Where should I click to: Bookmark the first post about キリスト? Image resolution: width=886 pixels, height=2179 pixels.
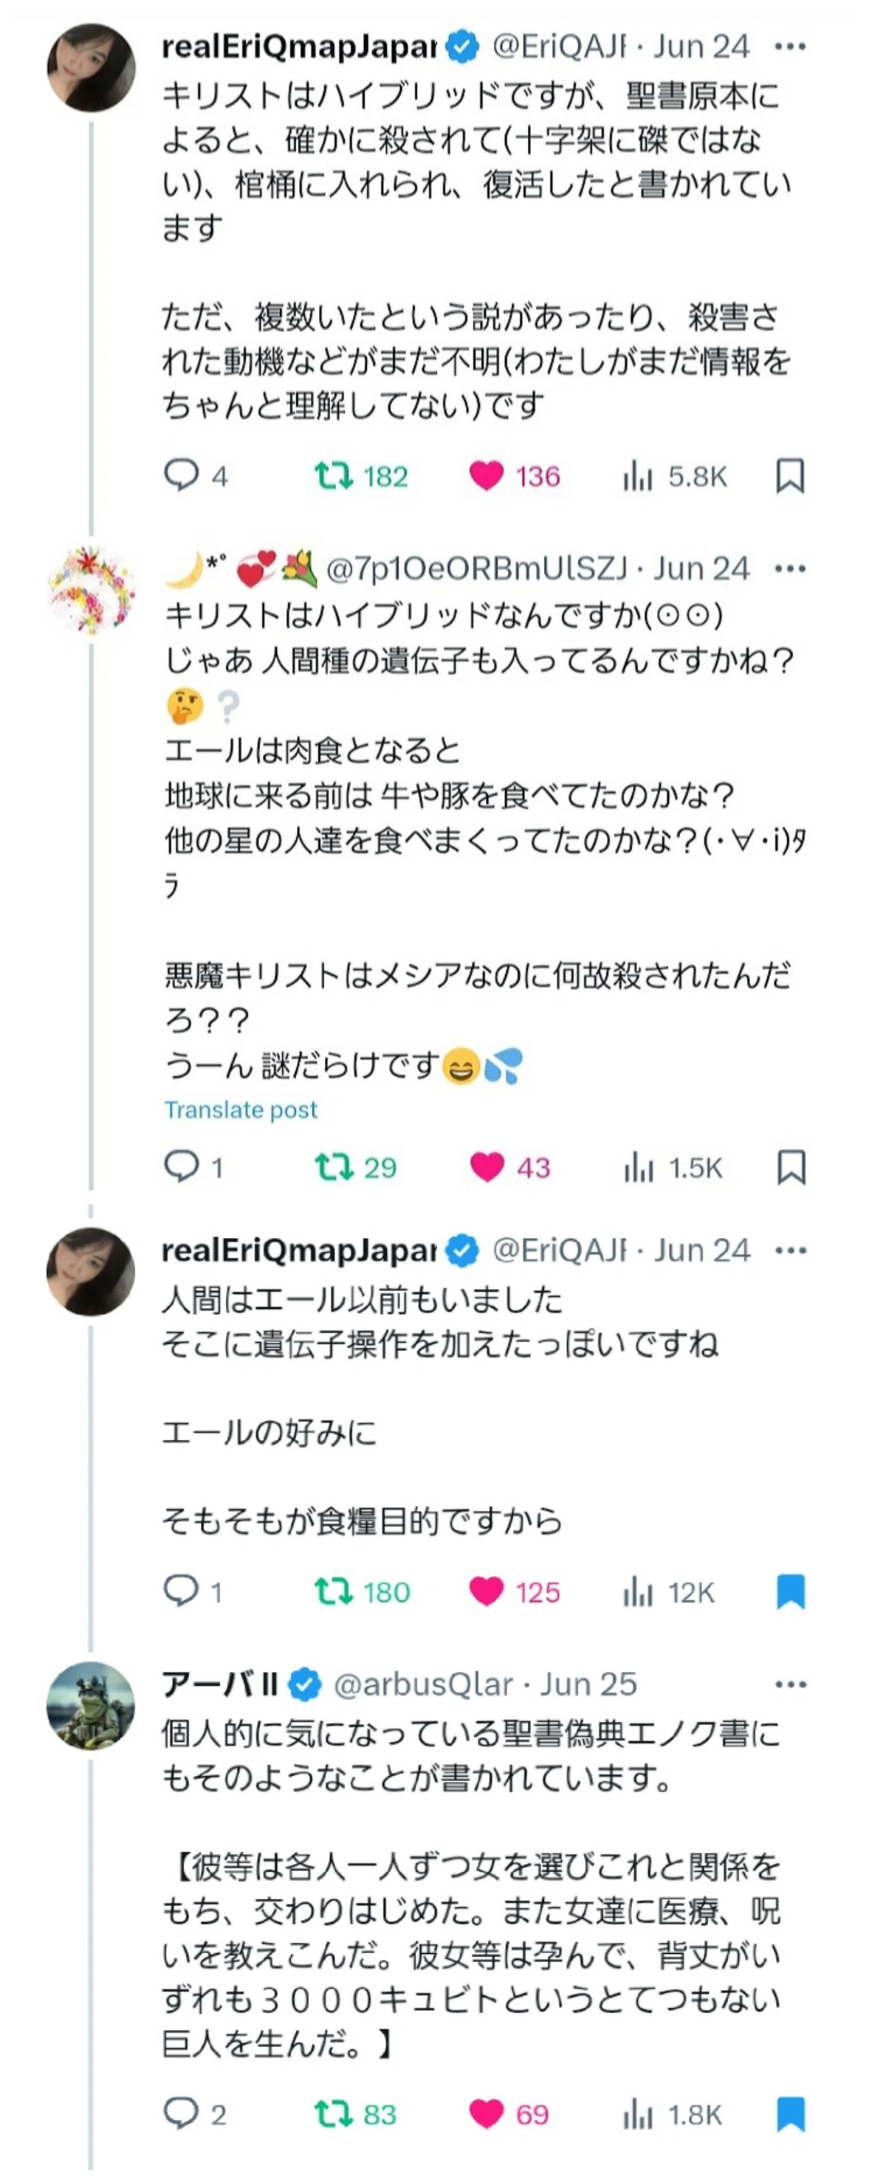[790, 475]
